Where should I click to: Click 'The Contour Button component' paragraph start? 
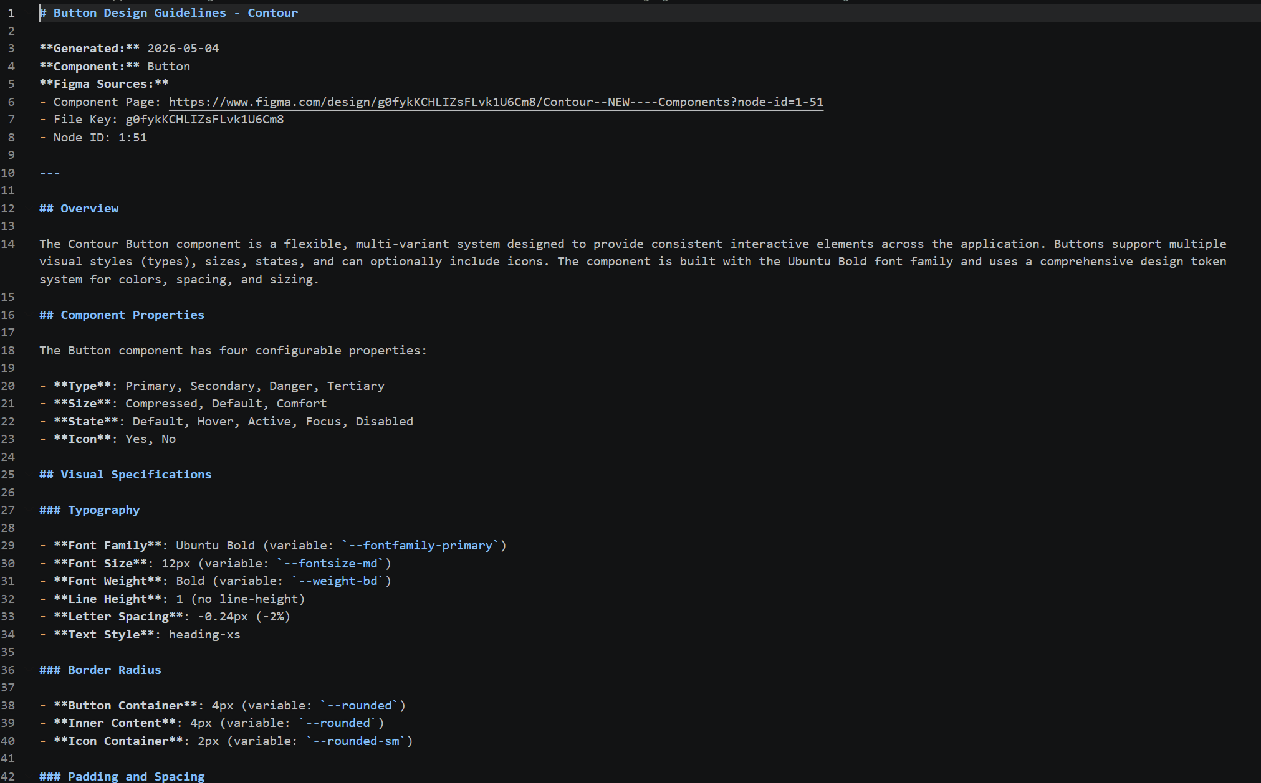click(x=140, y=244)
